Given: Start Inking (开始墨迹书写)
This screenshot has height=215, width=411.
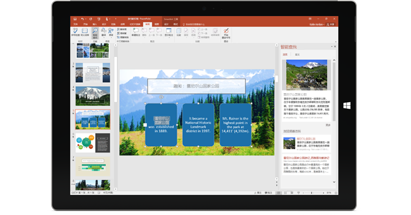Looking at the screenshot, I should click(226, 33).
